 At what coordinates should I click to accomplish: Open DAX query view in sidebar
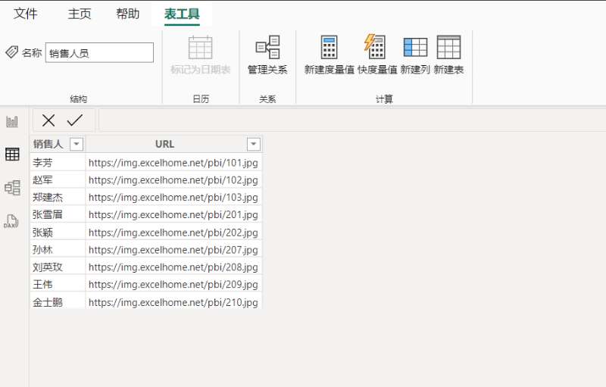click(11, 221)
